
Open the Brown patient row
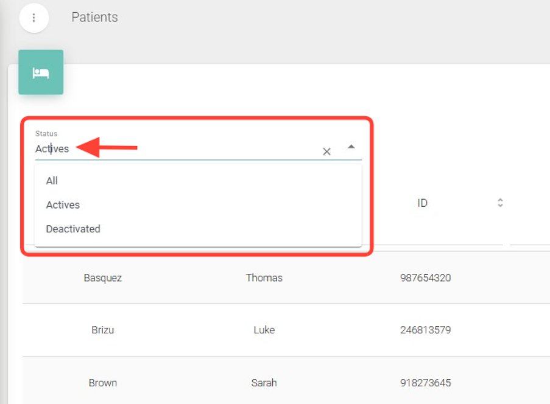103,383
